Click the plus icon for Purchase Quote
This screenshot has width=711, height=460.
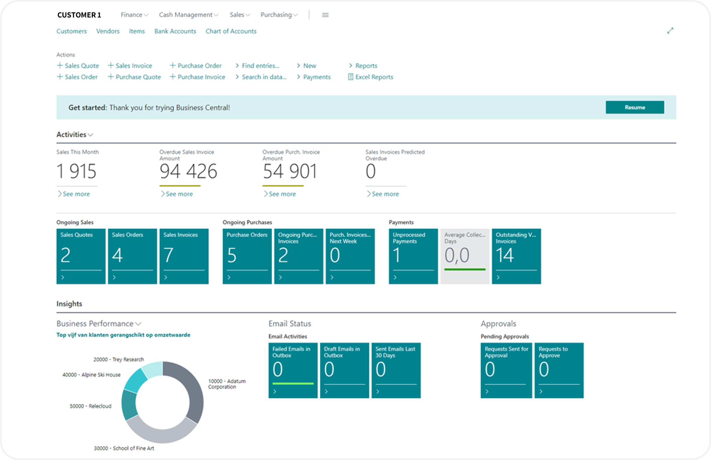[x=111, y=76]
